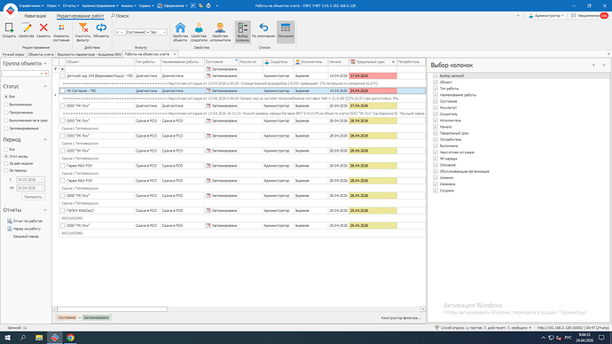Open the end date 24.04.2026 dropdown
Viewport: 612px width, 344px height.
43,188
